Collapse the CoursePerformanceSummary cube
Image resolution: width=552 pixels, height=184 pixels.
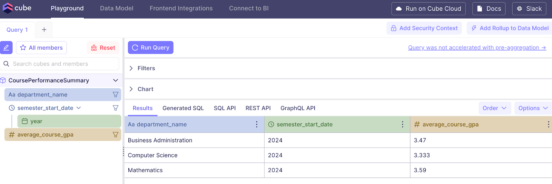[x=116, y=80]
